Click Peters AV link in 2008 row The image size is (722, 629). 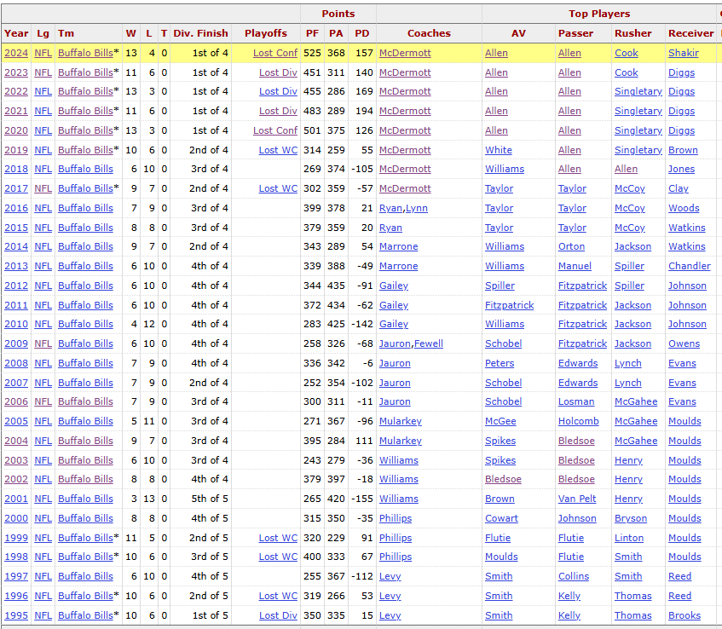500,363
